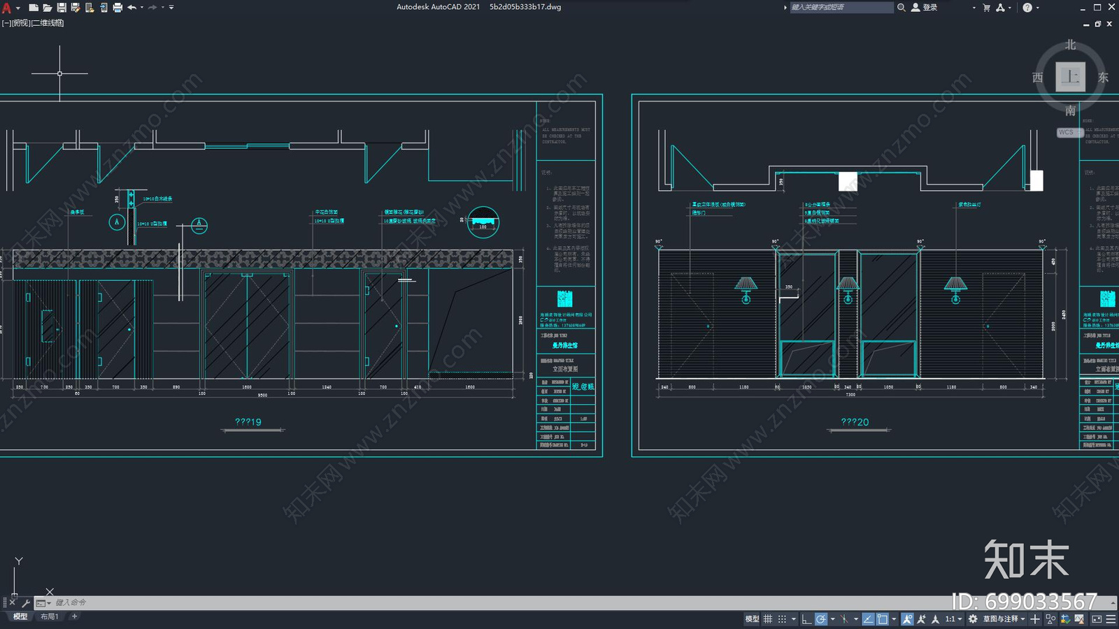Open command line customize wrench icon

[x=26, y=602]
